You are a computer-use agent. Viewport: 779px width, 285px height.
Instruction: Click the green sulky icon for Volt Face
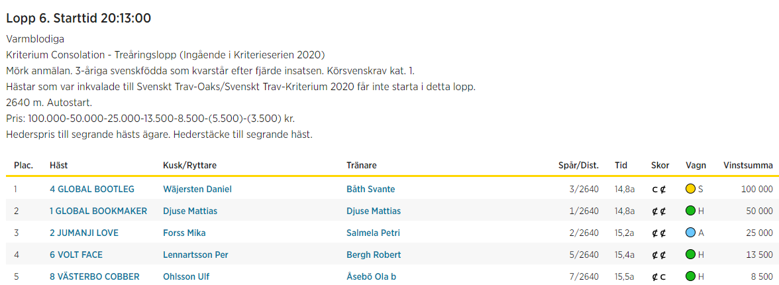(690, 255)
